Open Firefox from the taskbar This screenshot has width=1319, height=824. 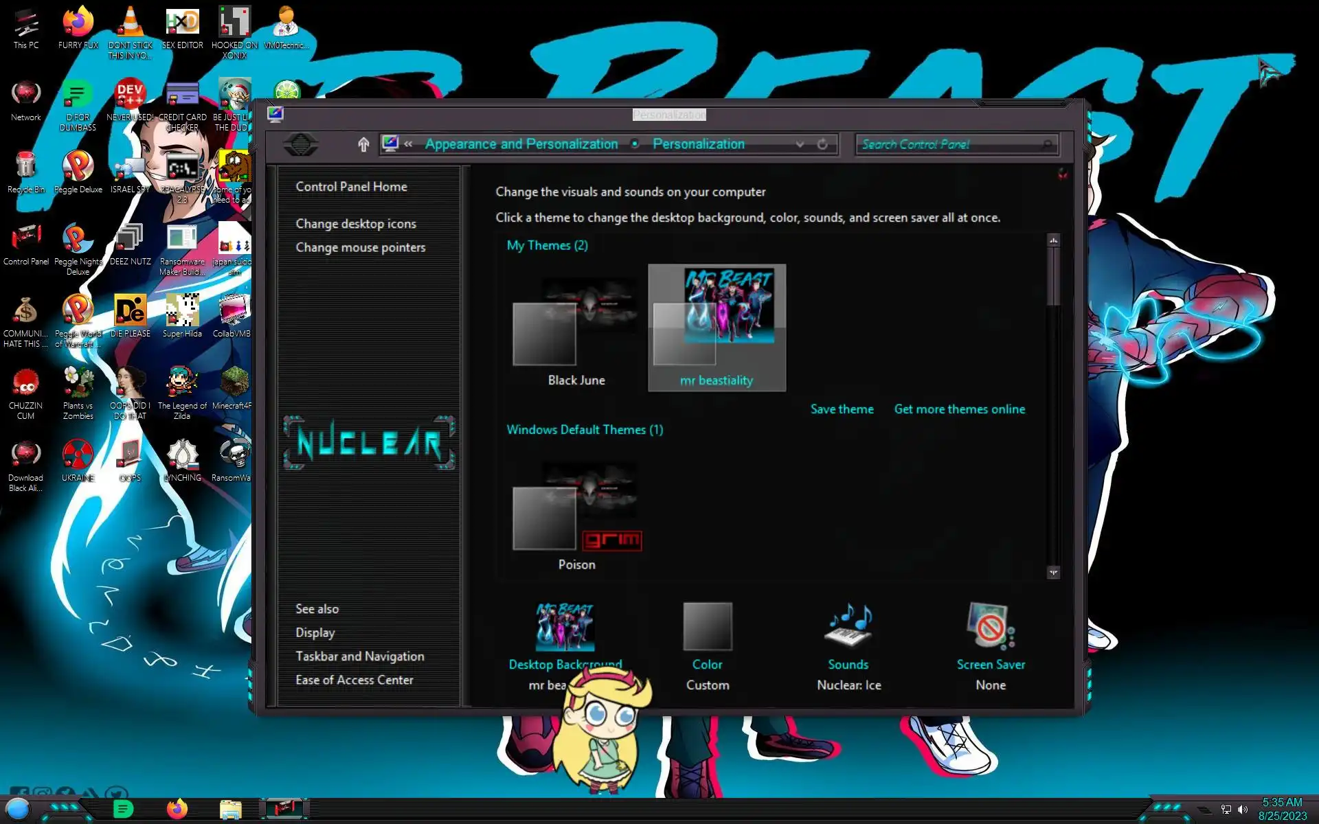(x=177, y=809)
